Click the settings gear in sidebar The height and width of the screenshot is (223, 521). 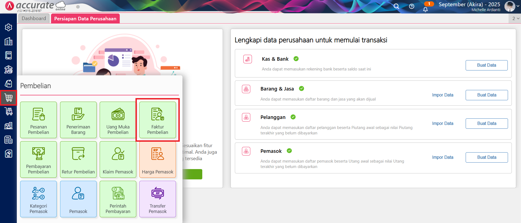click(x=8, y=27)
